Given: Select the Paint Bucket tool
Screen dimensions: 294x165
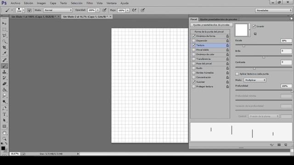Looking at the screenshot, I should [4, 90].
